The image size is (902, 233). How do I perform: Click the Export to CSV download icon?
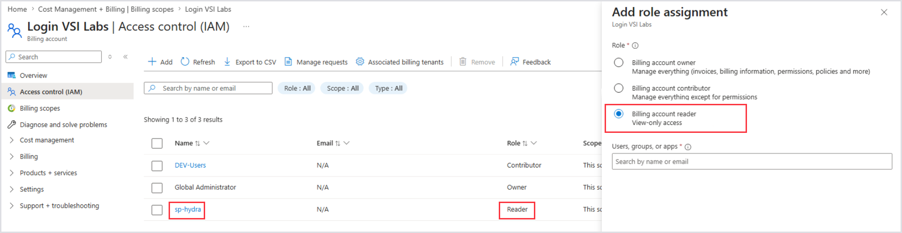coord(227,62)
